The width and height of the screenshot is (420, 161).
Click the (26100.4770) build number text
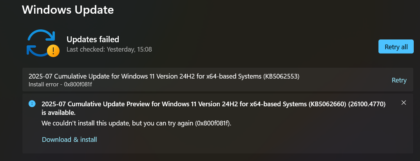tap(367, 104)
